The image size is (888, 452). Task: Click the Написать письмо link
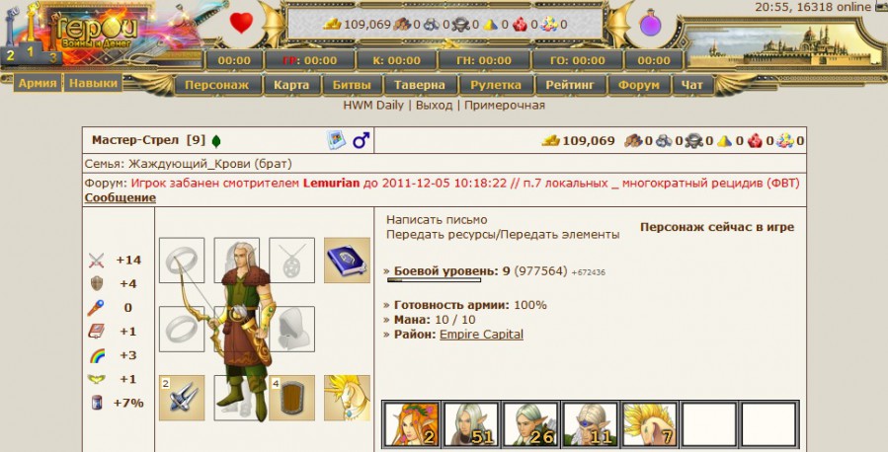(x=437, y=219)
